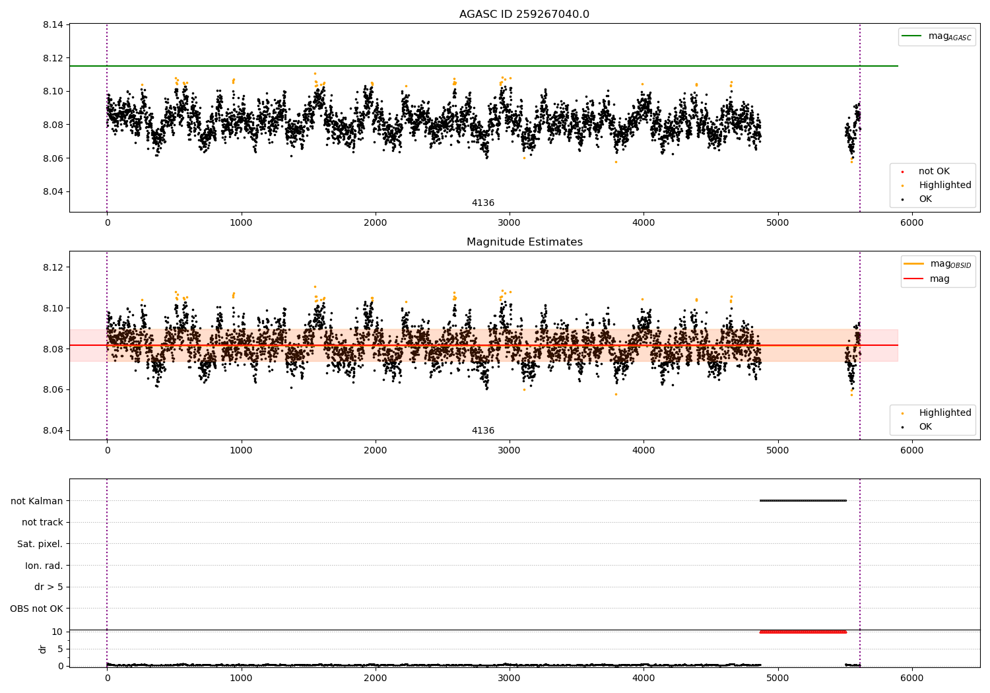Click "Highlighted" legend entry in top plot
The height and width of the screenshot is (693, 990).
tap(944, 185)
